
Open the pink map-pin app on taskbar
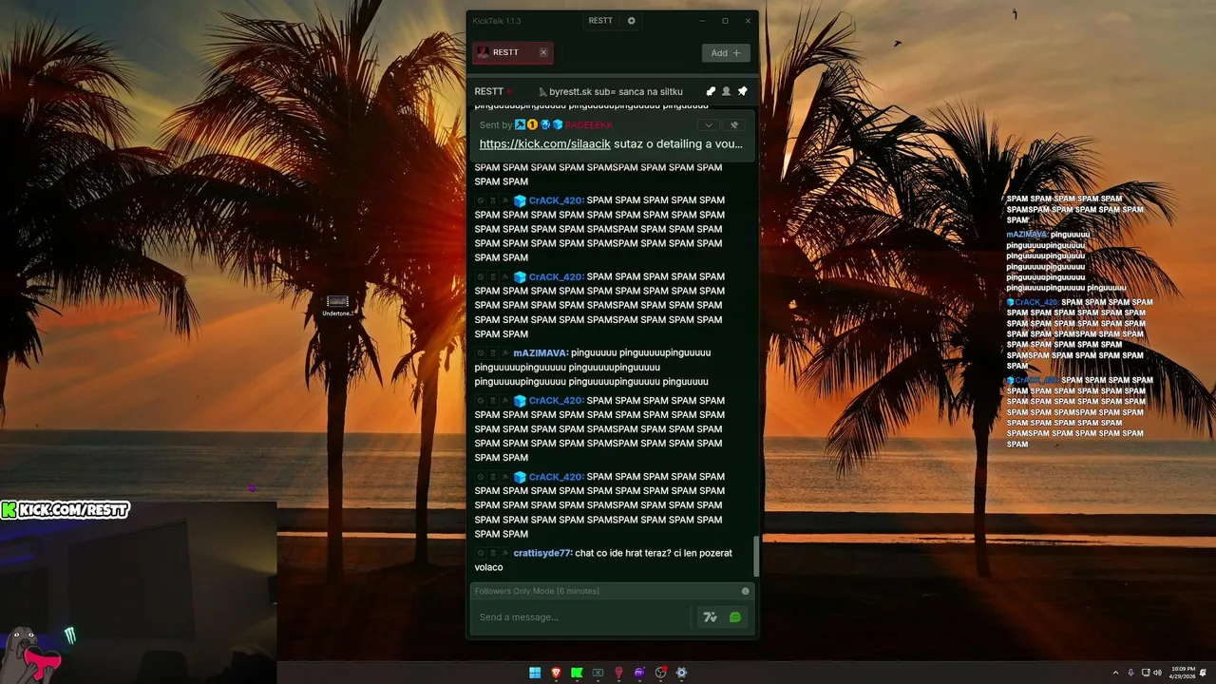pos(618,673)
